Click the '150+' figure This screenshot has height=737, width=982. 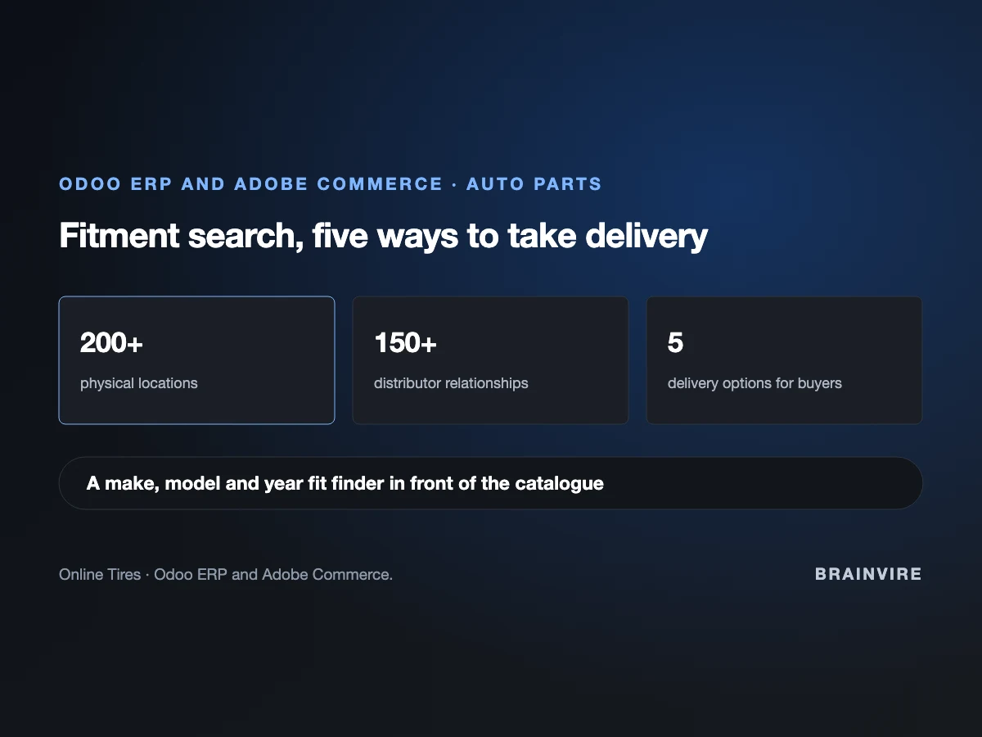coord(405,343)
